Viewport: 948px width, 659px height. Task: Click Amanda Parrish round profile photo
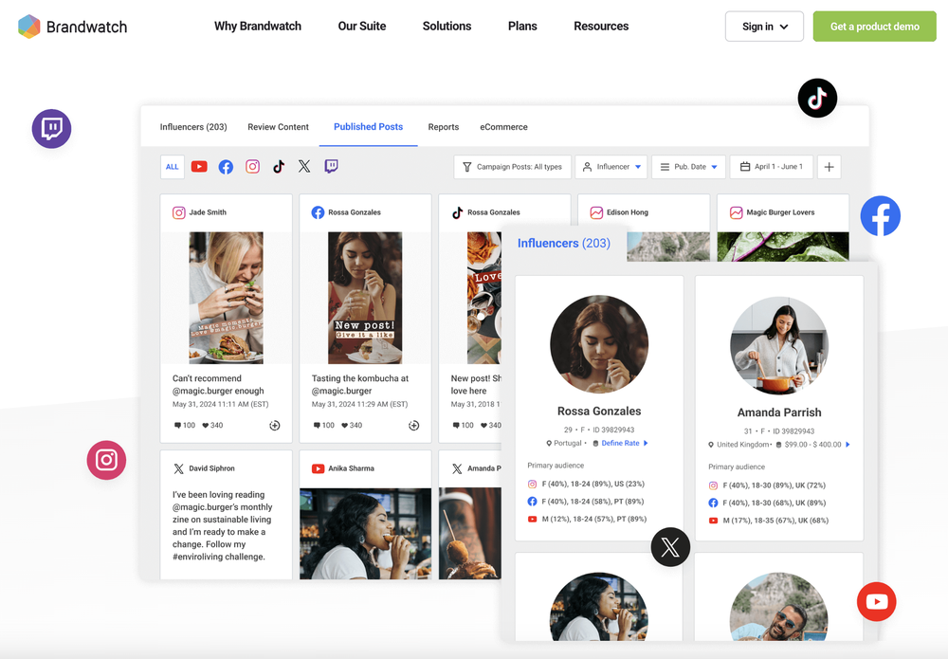779,345
